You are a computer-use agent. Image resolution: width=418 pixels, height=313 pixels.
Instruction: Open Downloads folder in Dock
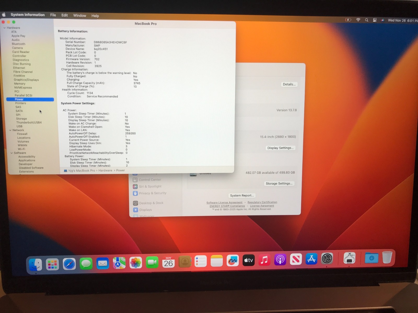[371, 258]
